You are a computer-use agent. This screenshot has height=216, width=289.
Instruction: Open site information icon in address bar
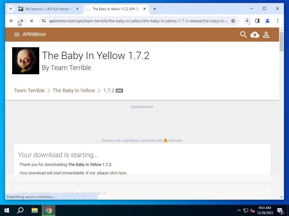click(x=44, y=21)
